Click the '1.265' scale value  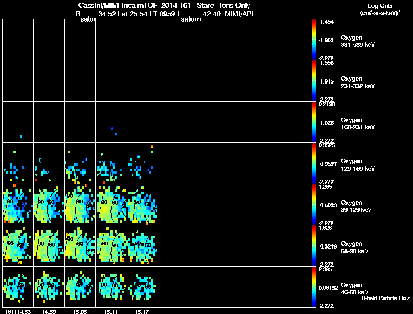pyautogui.click(x=325, y=187)
